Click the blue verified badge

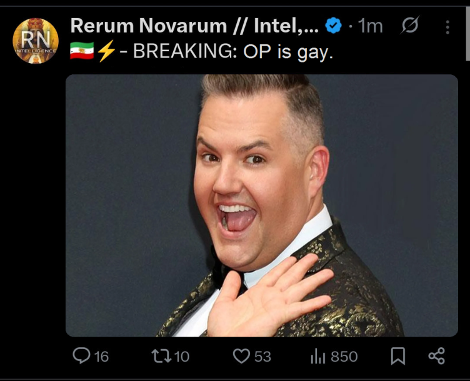(333, 26)
